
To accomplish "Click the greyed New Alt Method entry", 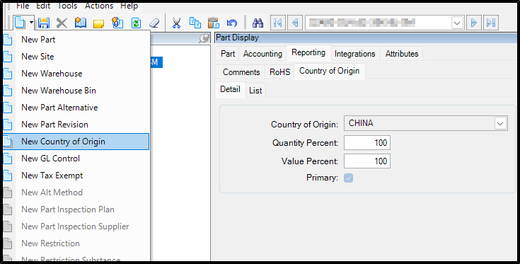I will (76, 193).
